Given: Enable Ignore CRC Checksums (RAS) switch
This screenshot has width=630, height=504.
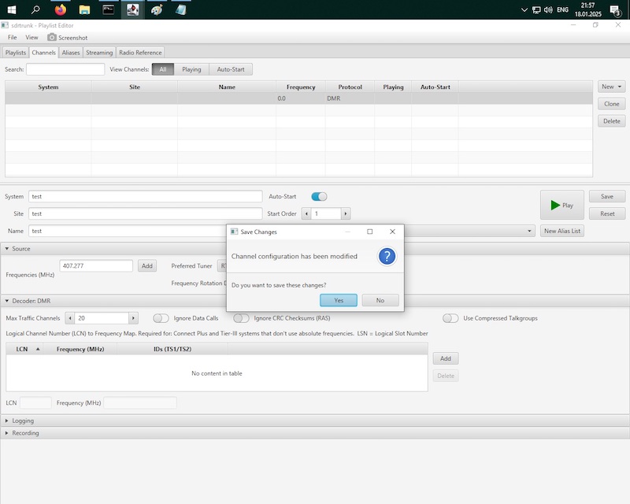Looking at the screenshot, I should coord(241,318).
